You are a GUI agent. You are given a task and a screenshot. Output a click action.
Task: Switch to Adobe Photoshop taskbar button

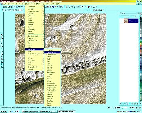pyautogui.click(x=30, y=111)
